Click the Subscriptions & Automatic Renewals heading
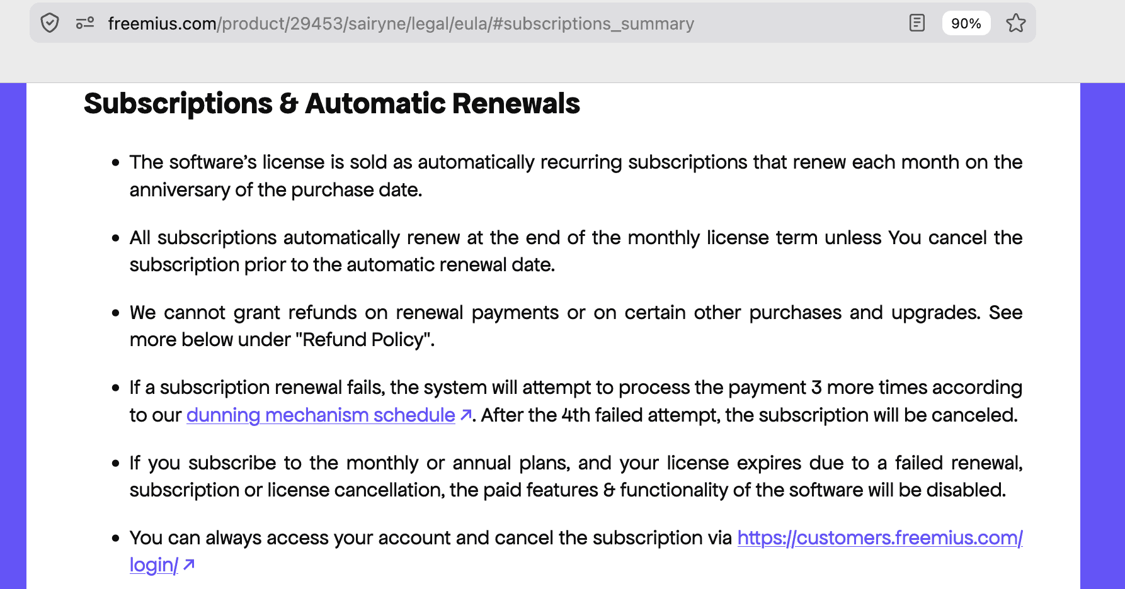 point(331,103)
